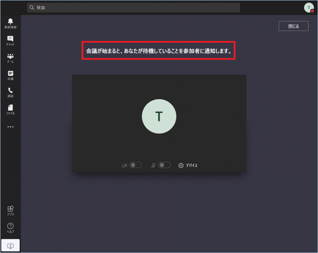Toggle the microphone switch on
The width and height of the screenshot is (318, 253).
pyautogui.click(x=164, y=165)
